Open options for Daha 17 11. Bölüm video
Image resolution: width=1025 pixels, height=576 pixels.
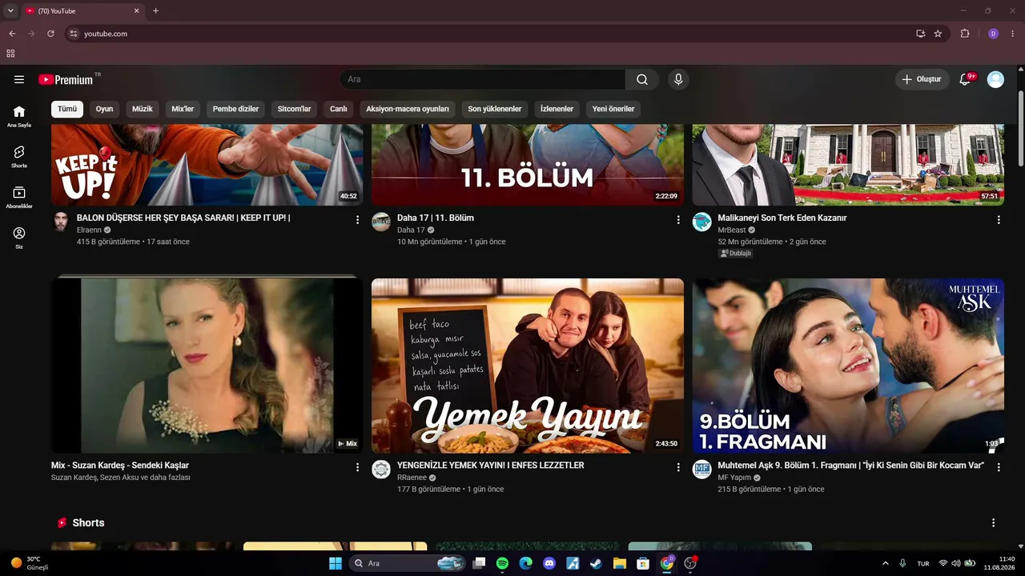point(677,220)
